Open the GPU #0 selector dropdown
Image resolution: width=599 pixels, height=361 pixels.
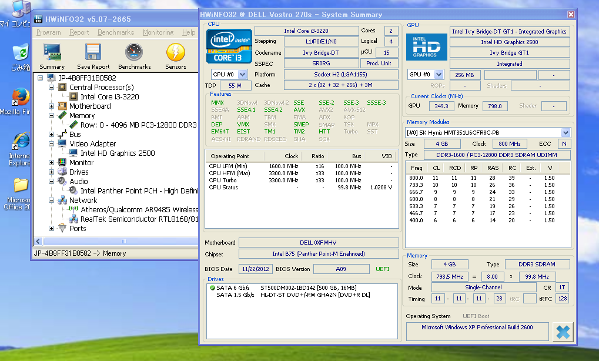coord(439,75)
